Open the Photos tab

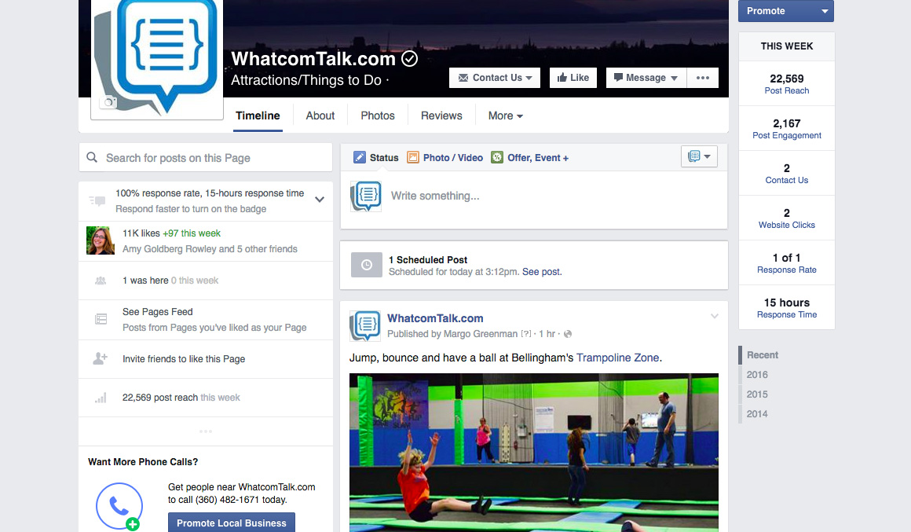click(378, 116)
